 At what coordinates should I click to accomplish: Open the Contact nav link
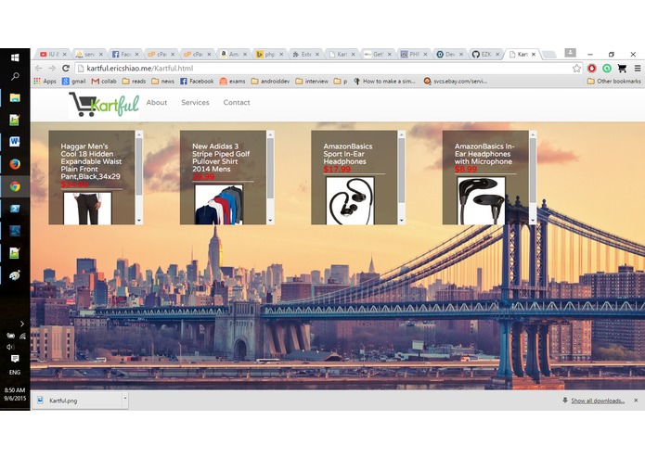tap(237, 103)
